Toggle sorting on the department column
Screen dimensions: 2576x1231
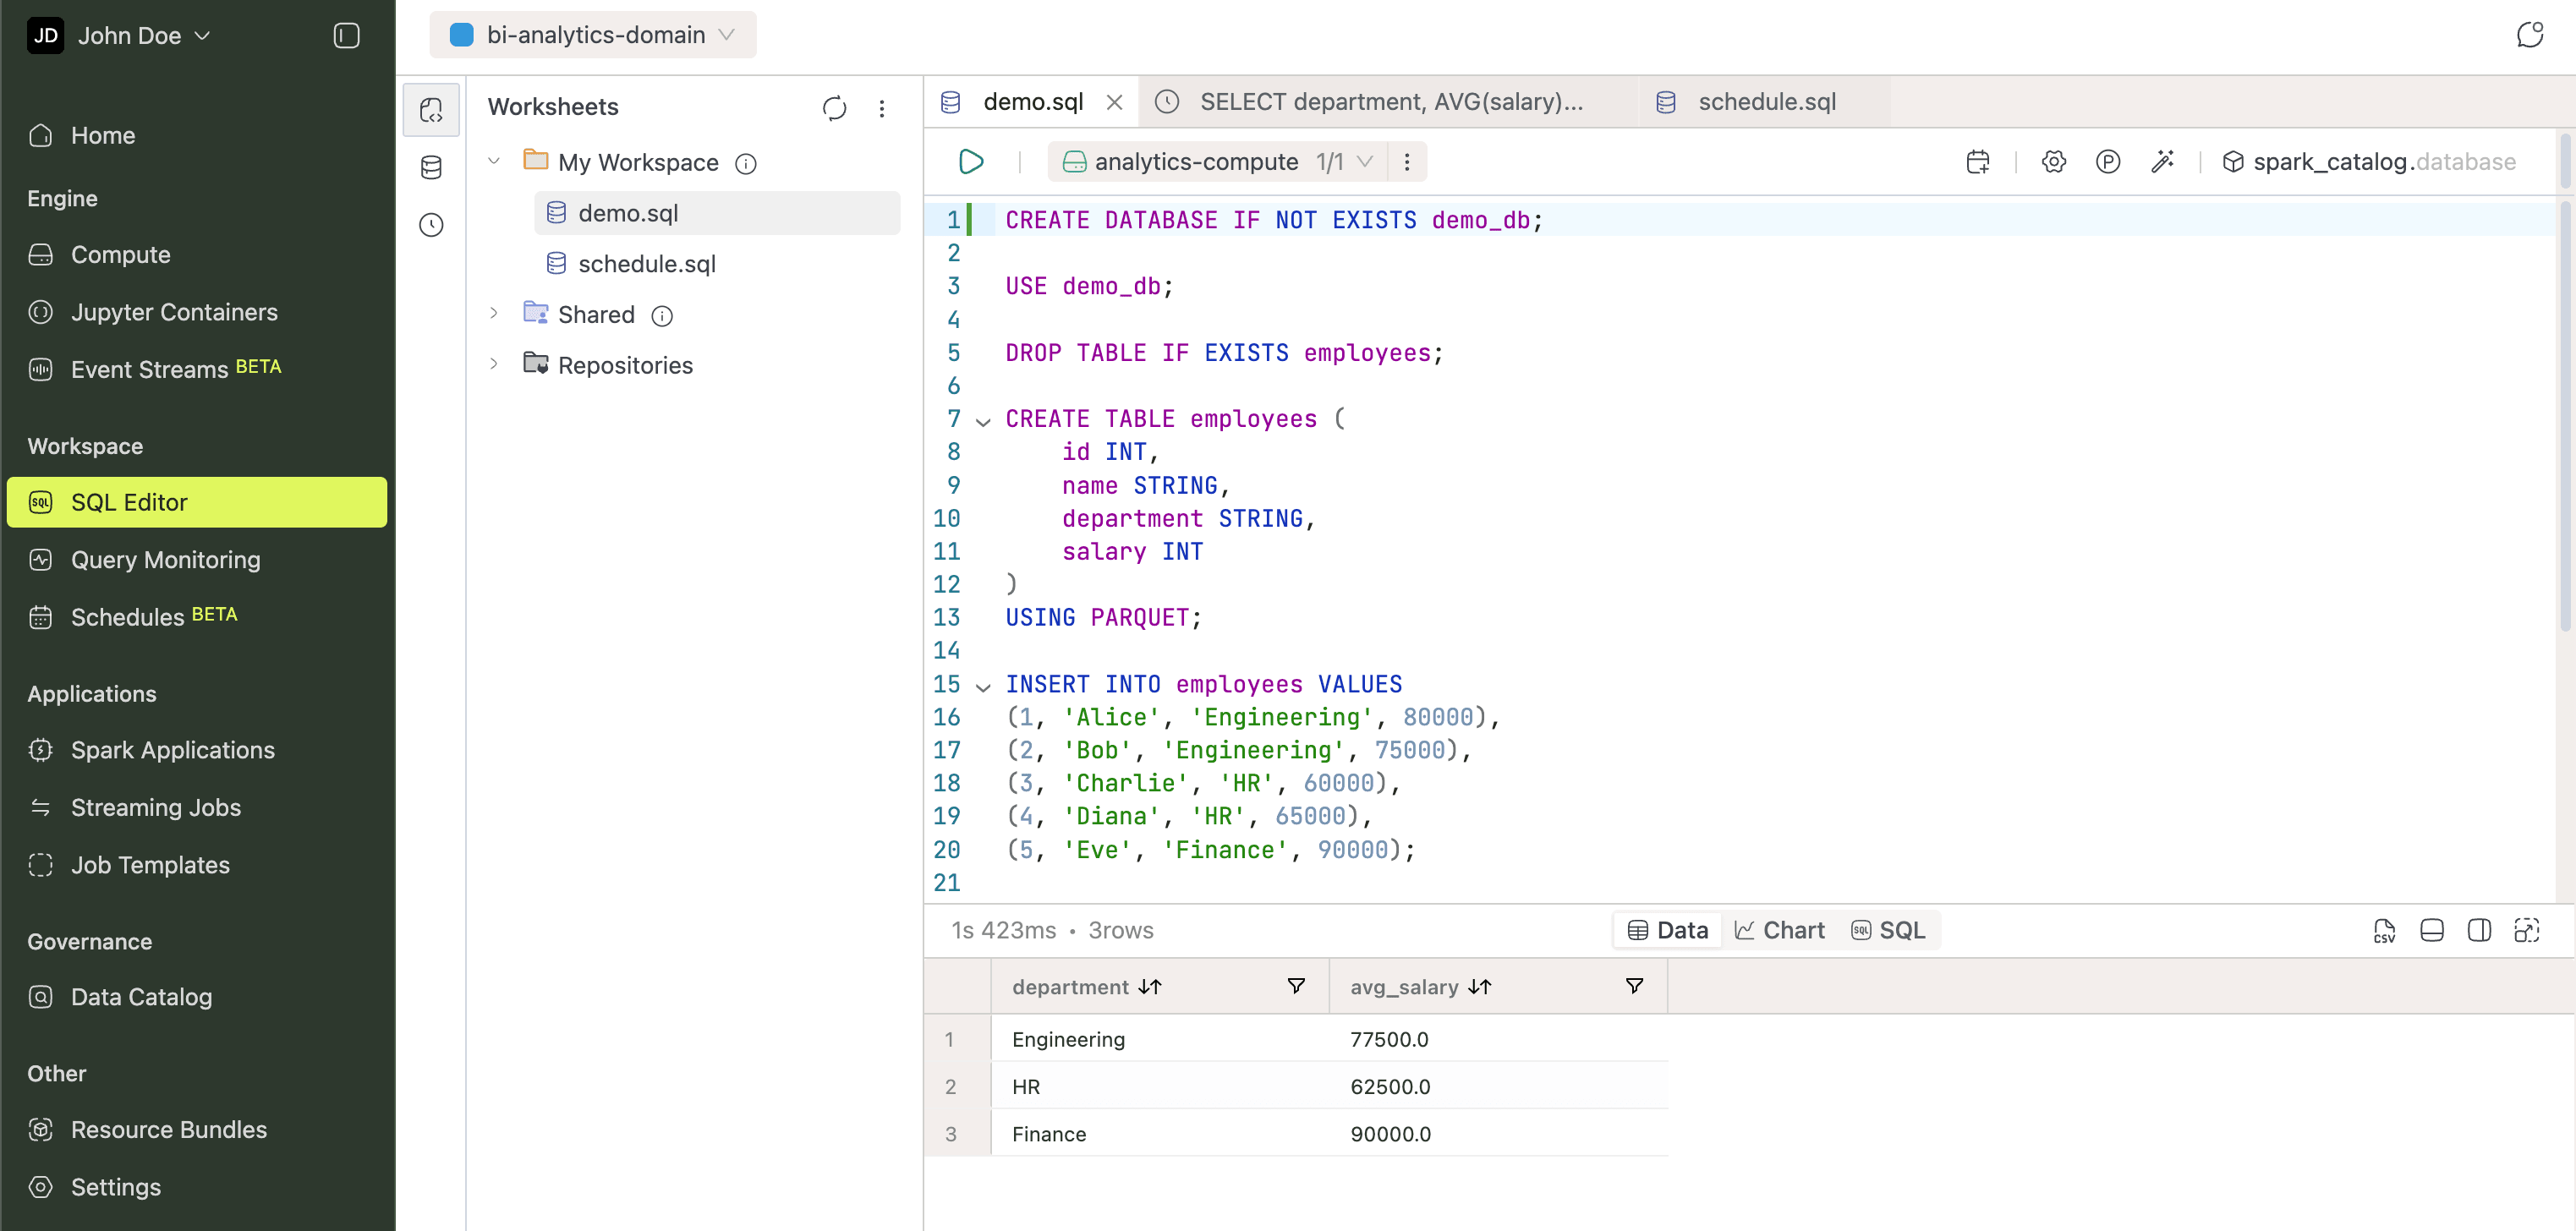[1150, 986]
